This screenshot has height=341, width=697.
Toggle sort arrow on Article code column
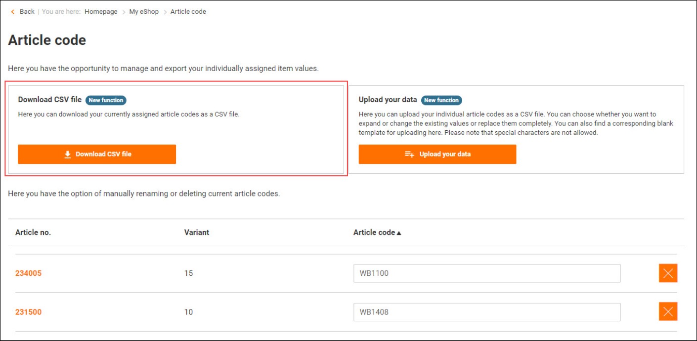coord(399,233)
